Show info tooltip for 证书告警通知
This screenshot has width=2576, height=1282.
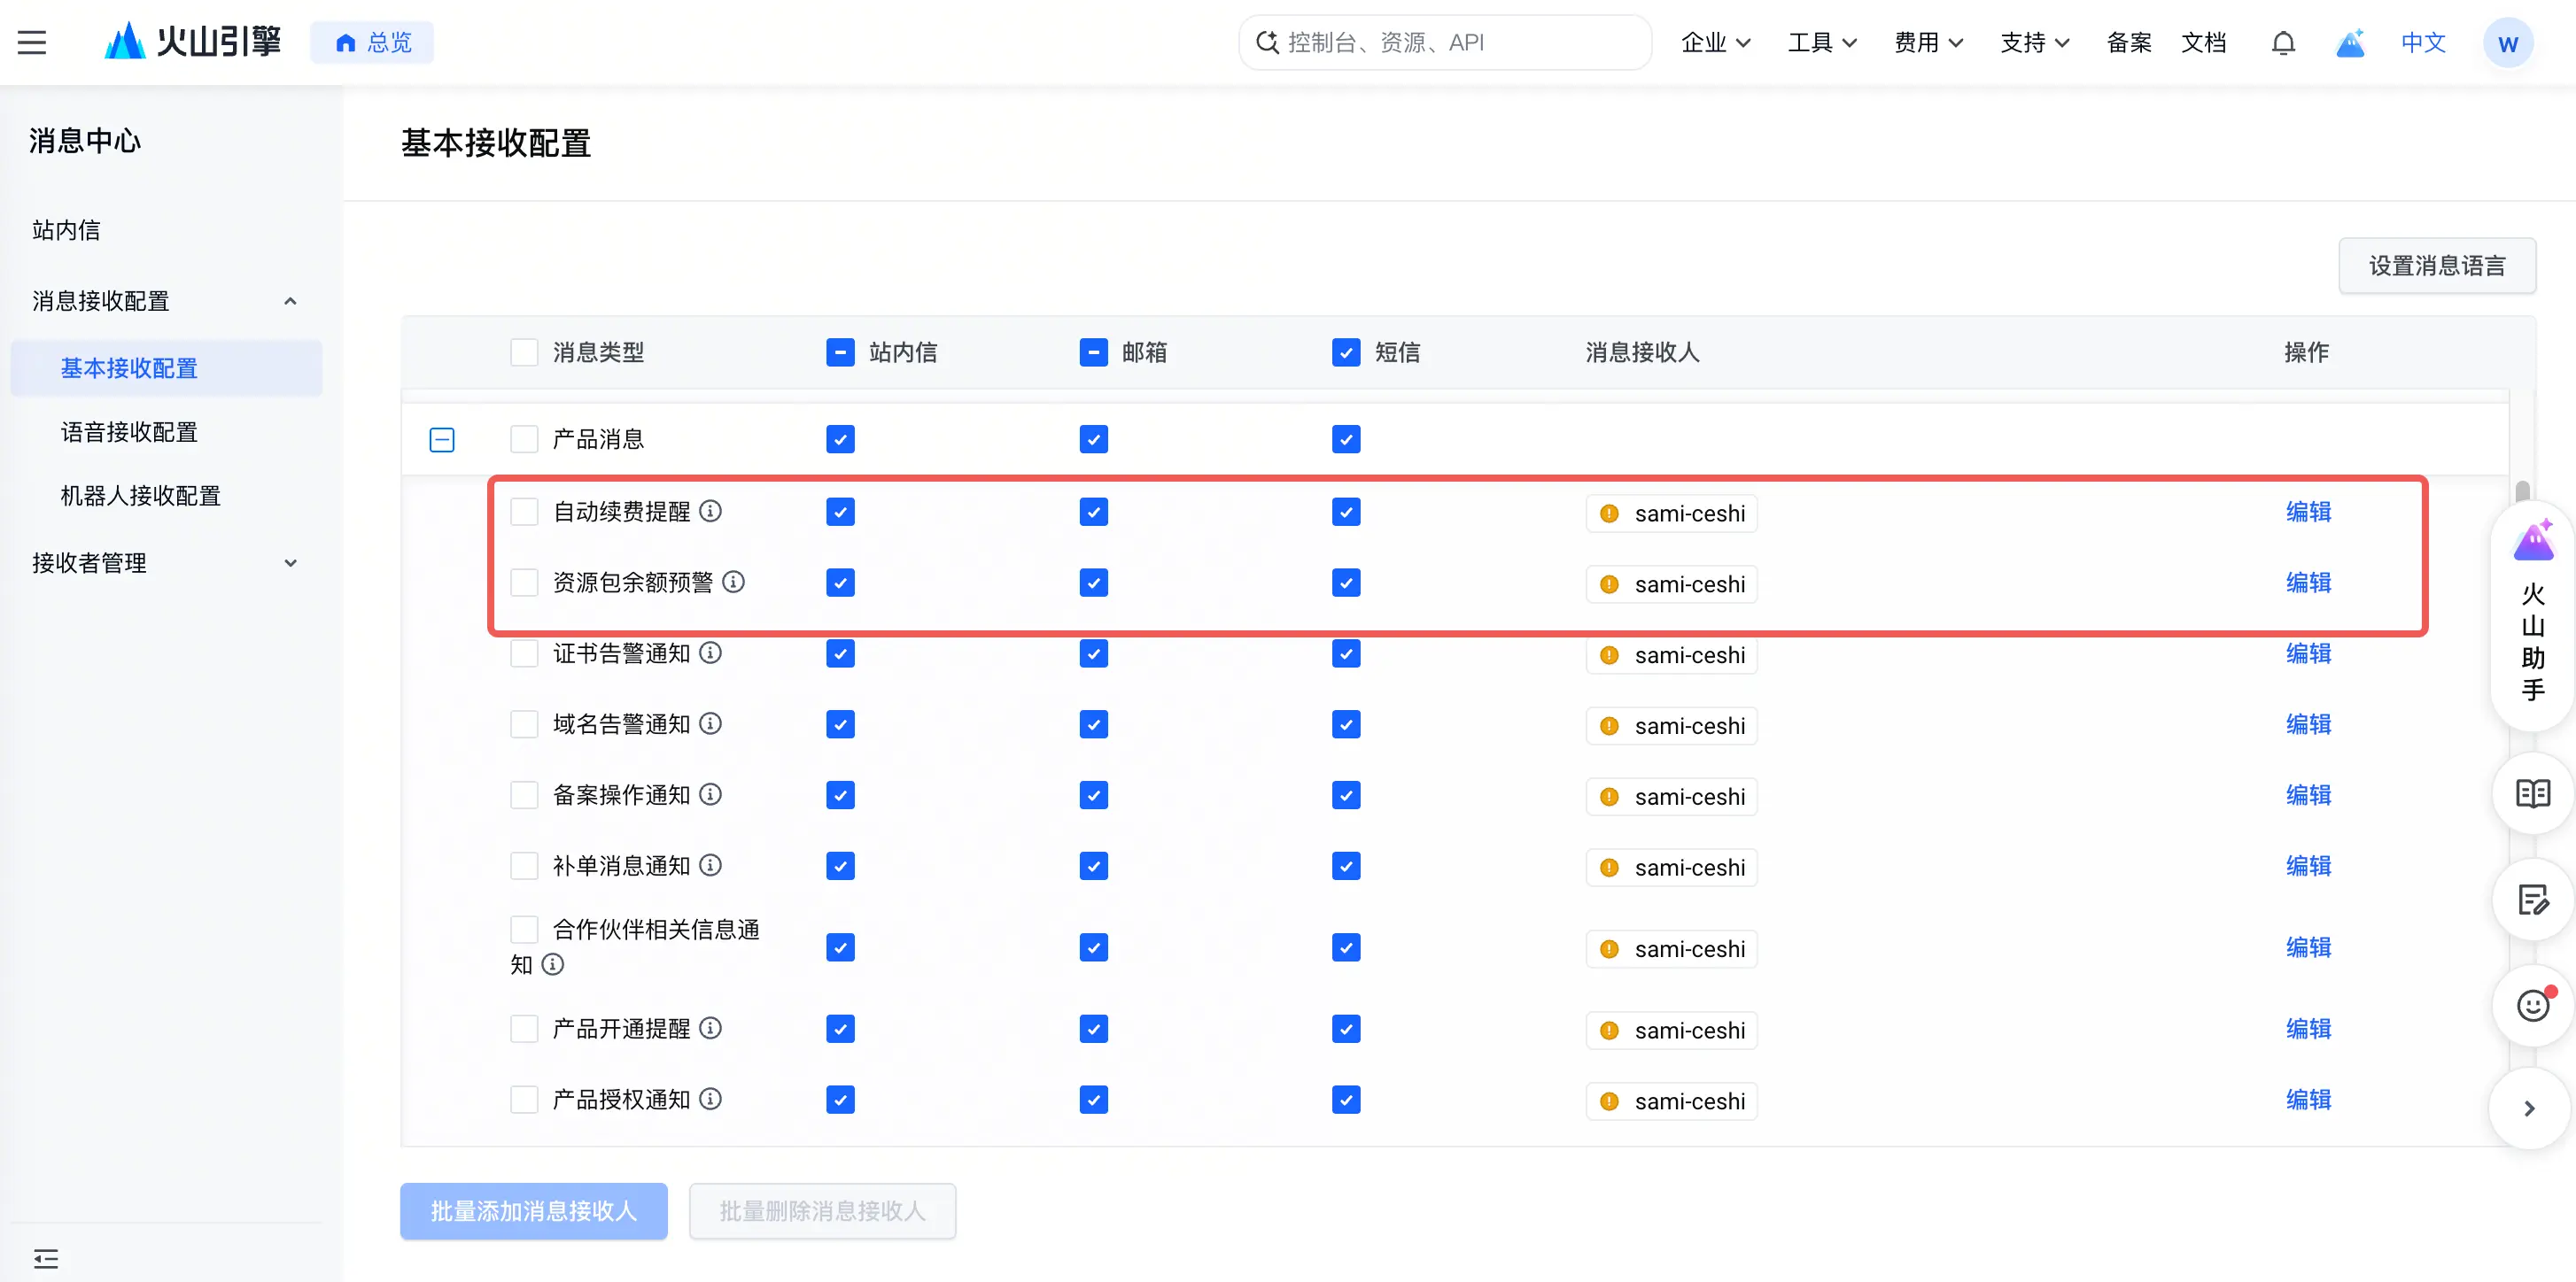[x=711, y=653]
